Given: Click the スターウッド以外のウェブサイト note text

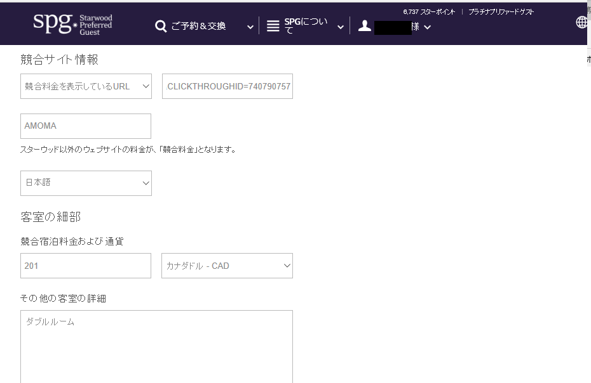Looking at the screenshot, I should click(128, 150).
